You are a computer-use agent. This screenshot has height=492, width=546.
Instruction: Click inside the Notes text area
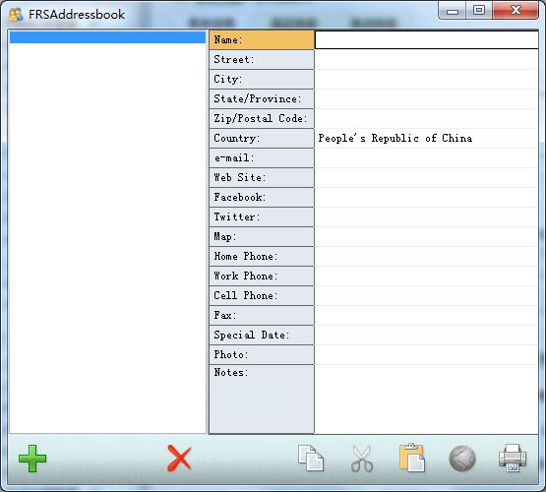point(426,400)
